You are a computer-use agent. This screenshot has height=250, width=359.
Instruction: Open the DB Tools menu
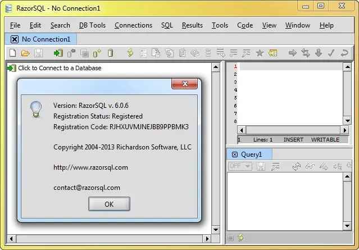tap(92, 25)
